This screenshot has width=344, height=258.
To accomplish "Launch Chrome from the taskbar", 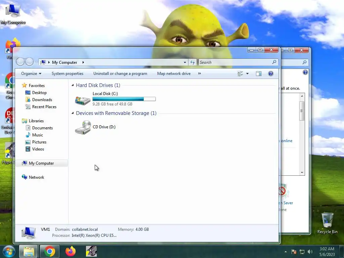I will tap(50, 251).
